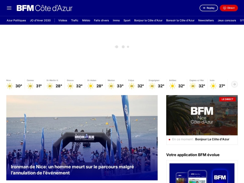This screenshot has height=183, width=244.
Task: Click Votre application BFM évolue heading
Action: [193, 155]
